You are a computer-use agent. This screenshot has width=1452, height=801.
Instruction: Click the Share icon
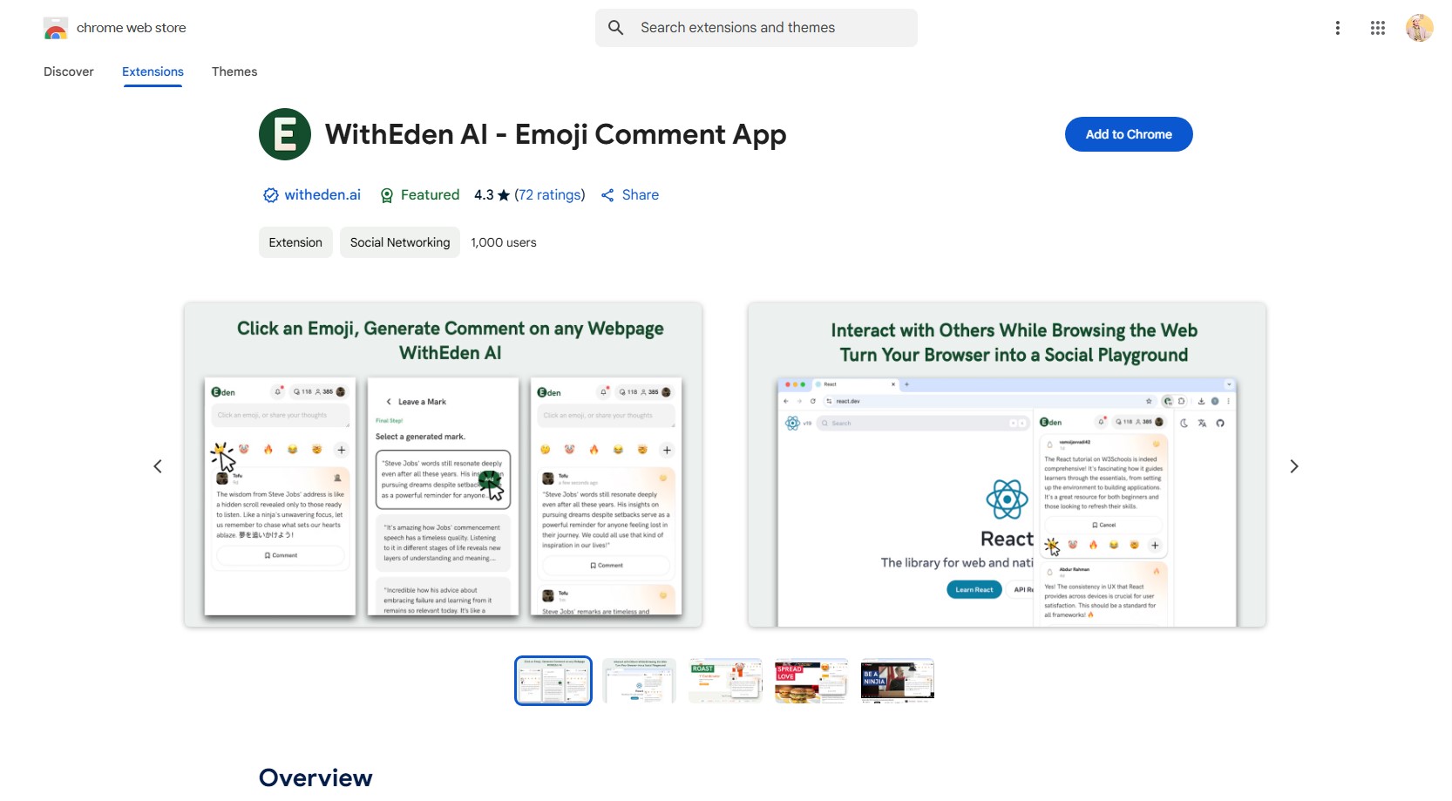tap(607, 195)
